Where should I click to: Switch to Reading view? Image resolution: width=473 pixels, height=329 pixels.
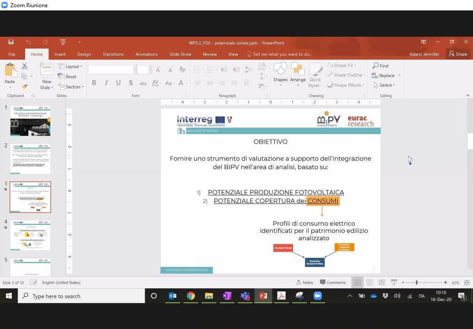click(x=382, y=282)
